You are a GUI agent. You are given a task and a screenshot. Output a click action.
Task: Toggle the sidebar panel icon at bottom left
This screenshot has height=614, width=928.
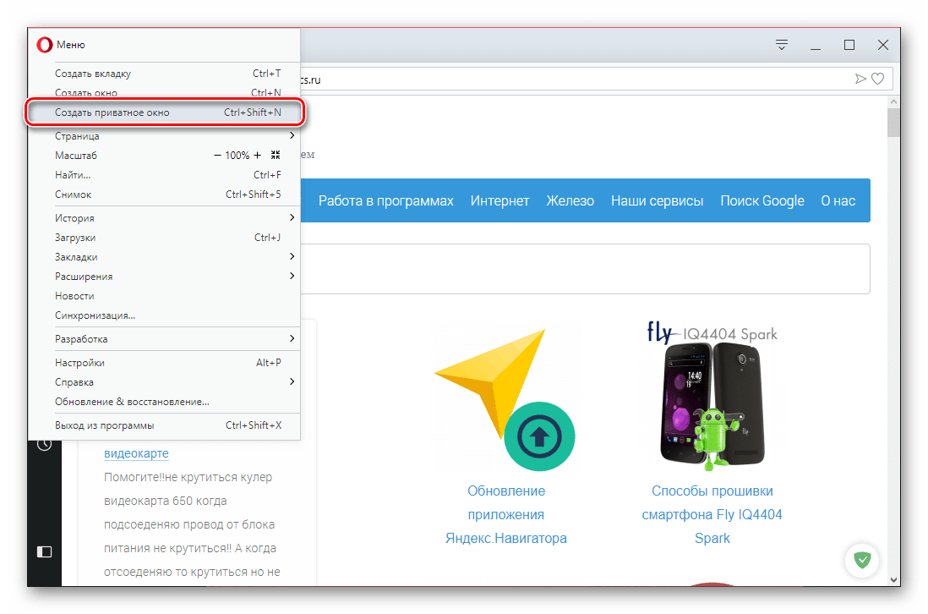click(x=44, y=551)
